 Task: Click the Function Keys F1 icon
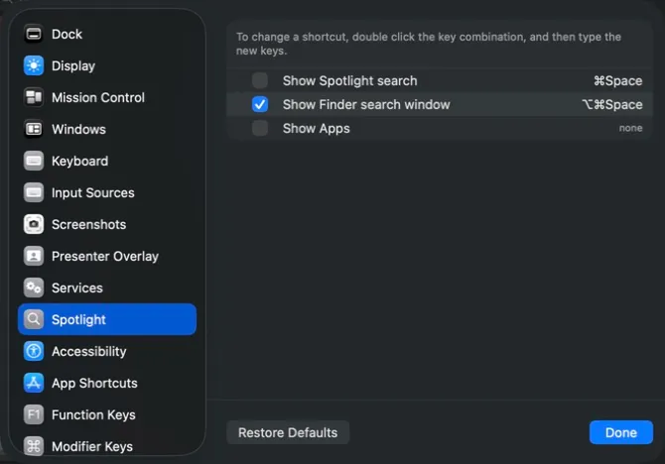tap(34, 414)
